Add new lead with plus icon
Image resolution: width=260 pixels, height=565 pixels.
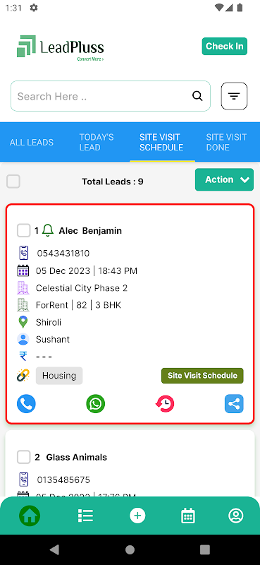pyautogui.click(x=137, y=516)
